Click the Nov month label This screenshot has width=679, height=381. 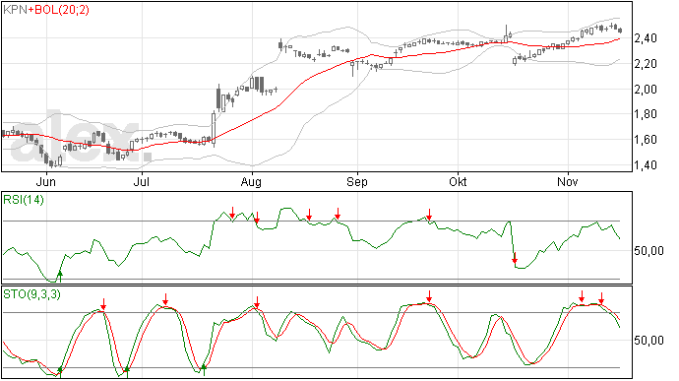[x=567, y=181]
